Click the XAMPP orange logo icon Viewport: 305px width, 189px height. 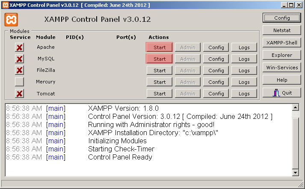click(12, 20)
